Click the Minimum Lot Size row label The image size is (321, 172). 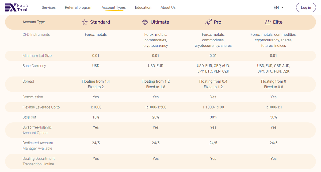[37, 56]
